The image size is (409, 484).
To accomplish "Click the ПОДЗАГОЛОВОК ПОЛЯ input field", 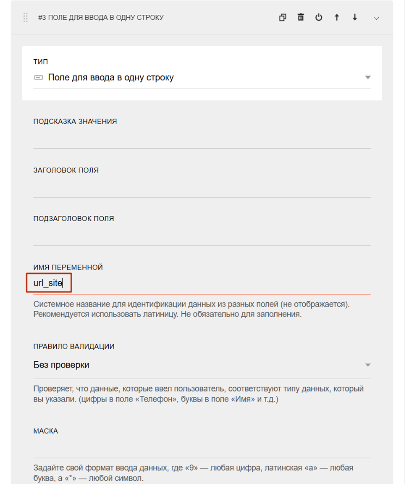I will pyautogui.click(x=202, y=236).
